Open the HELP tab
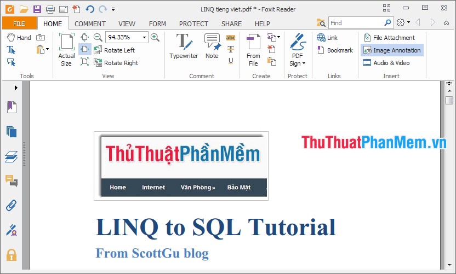Viewport: 456px width, 274px height. click(263, 24)
